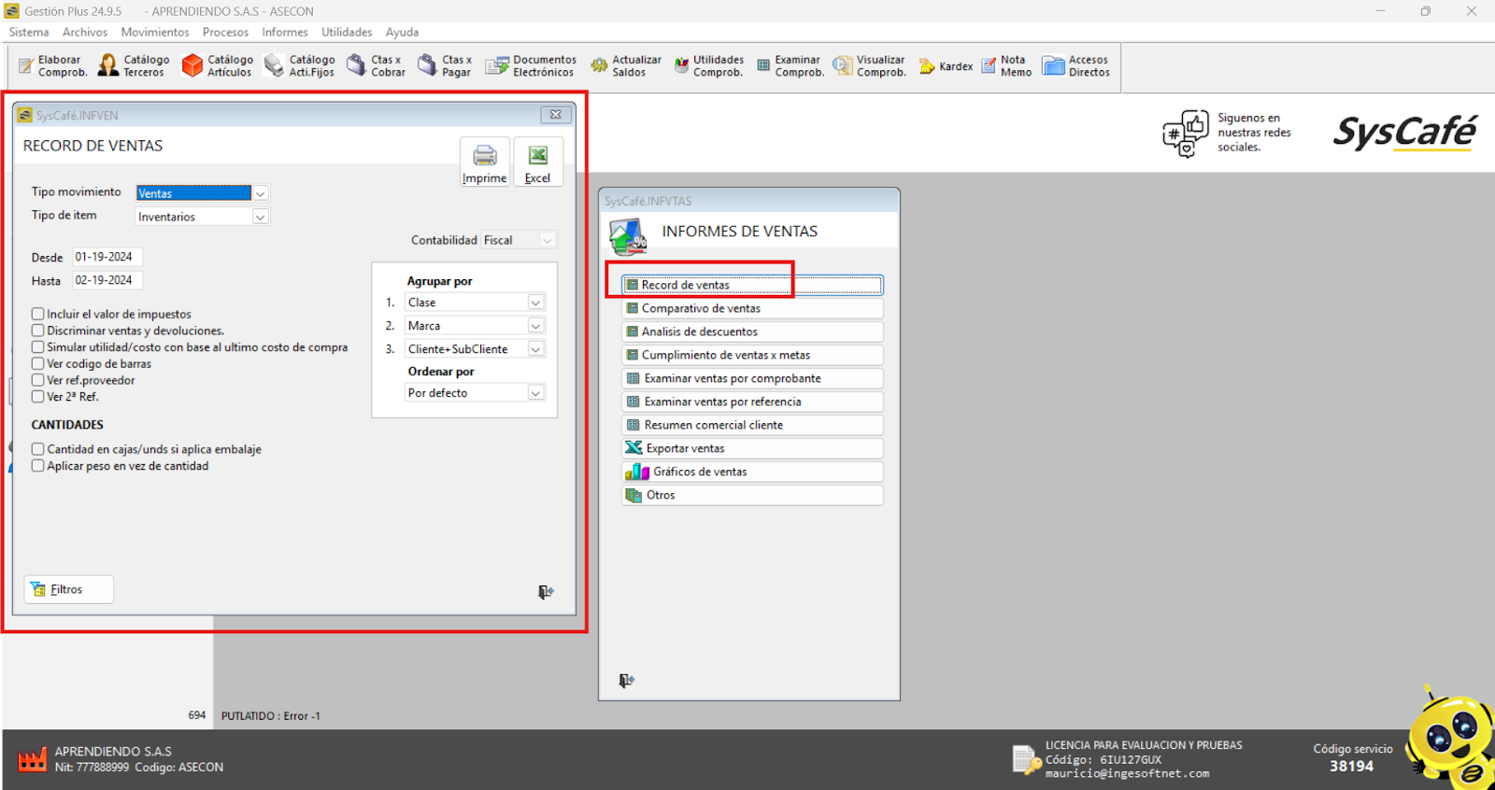Open the Movimientos menu

pos(154,32)
